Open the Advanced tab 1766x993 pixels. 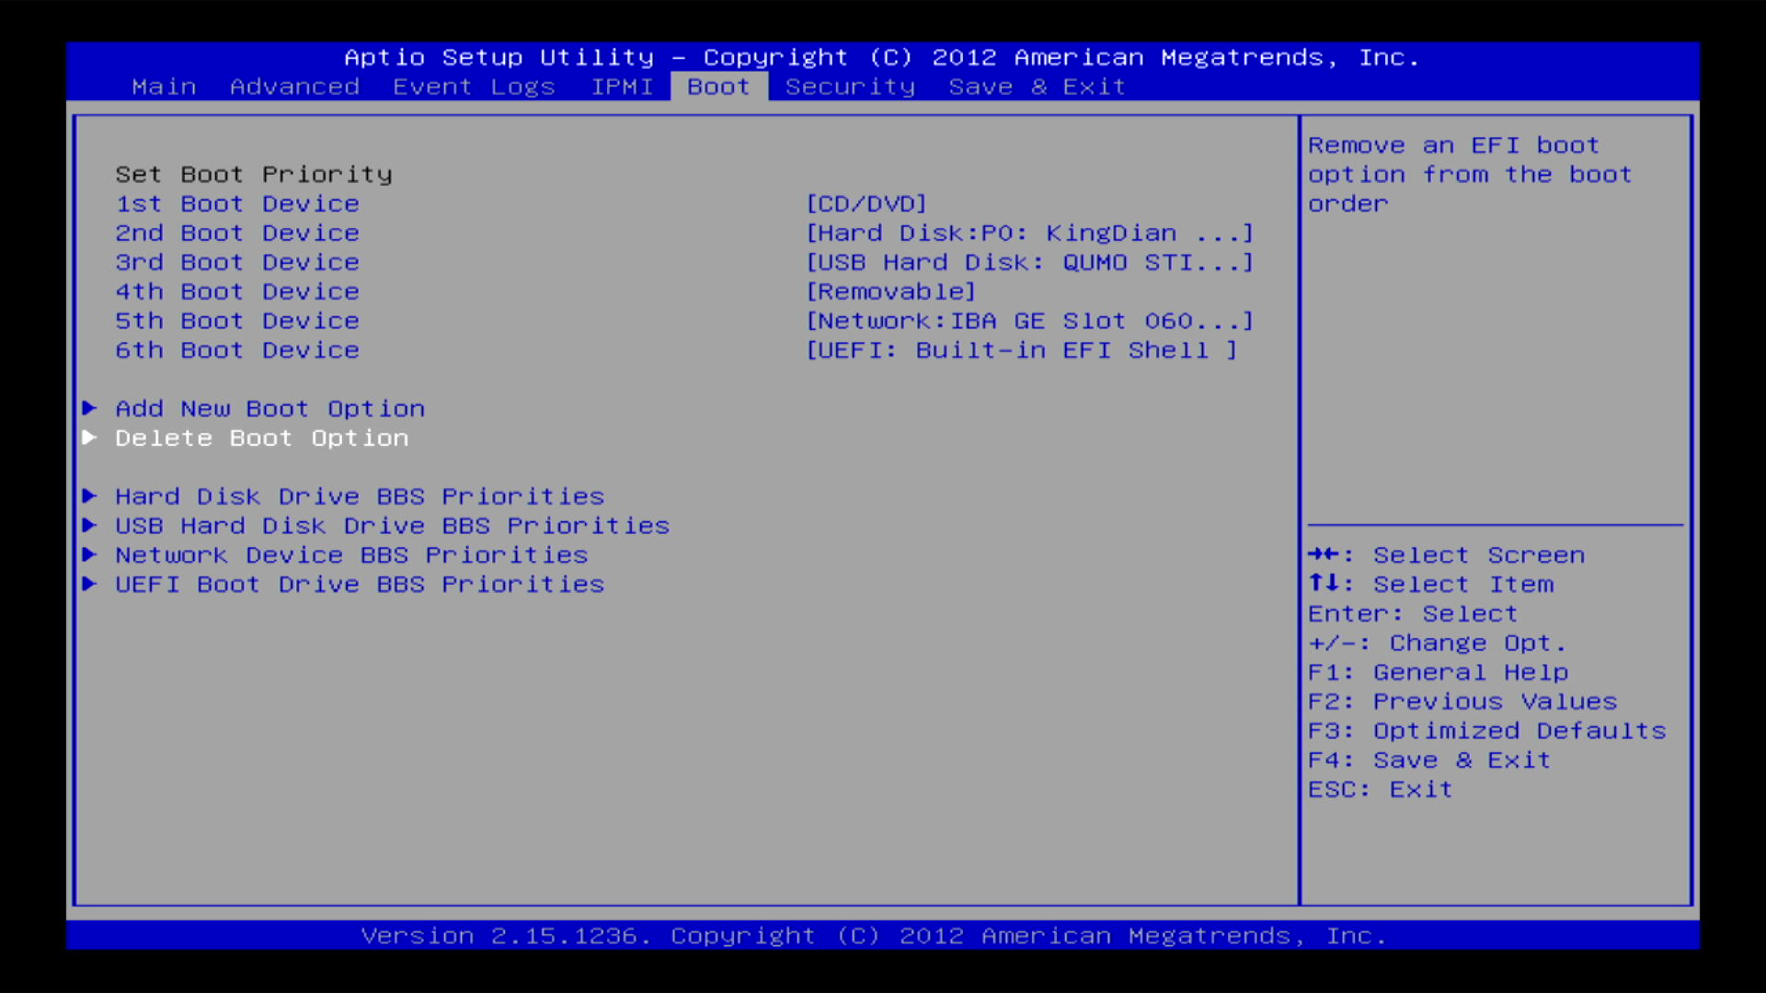pyautogui.click(x=294, y=87)
